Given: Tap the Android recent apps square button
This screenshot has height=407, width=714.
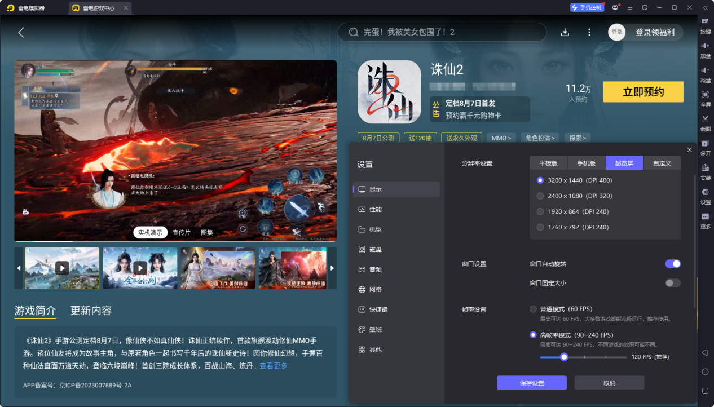Looking at the screenshot, I should pos(705,391).
